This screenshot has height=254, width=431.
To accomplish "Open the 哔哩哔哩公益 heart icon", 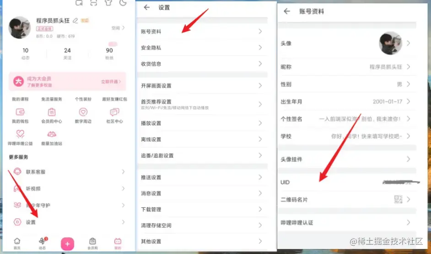I will pyautogui.click(x=20, y=134).
